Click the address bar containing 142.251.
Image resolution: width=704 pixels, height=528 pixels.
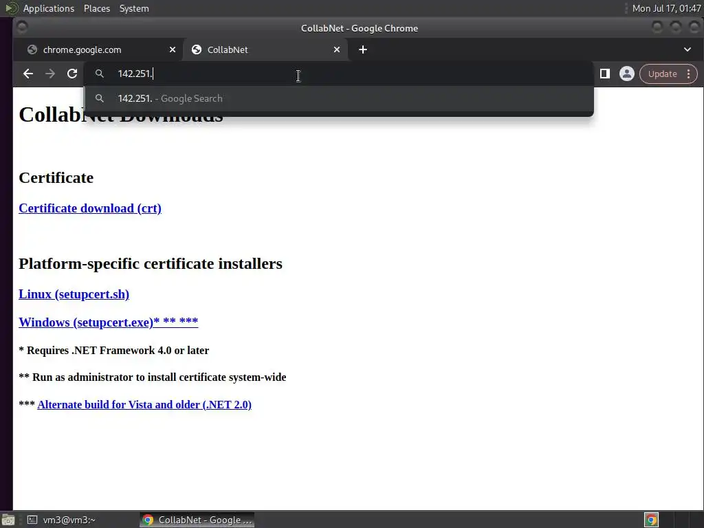click(x=338, y=74)
